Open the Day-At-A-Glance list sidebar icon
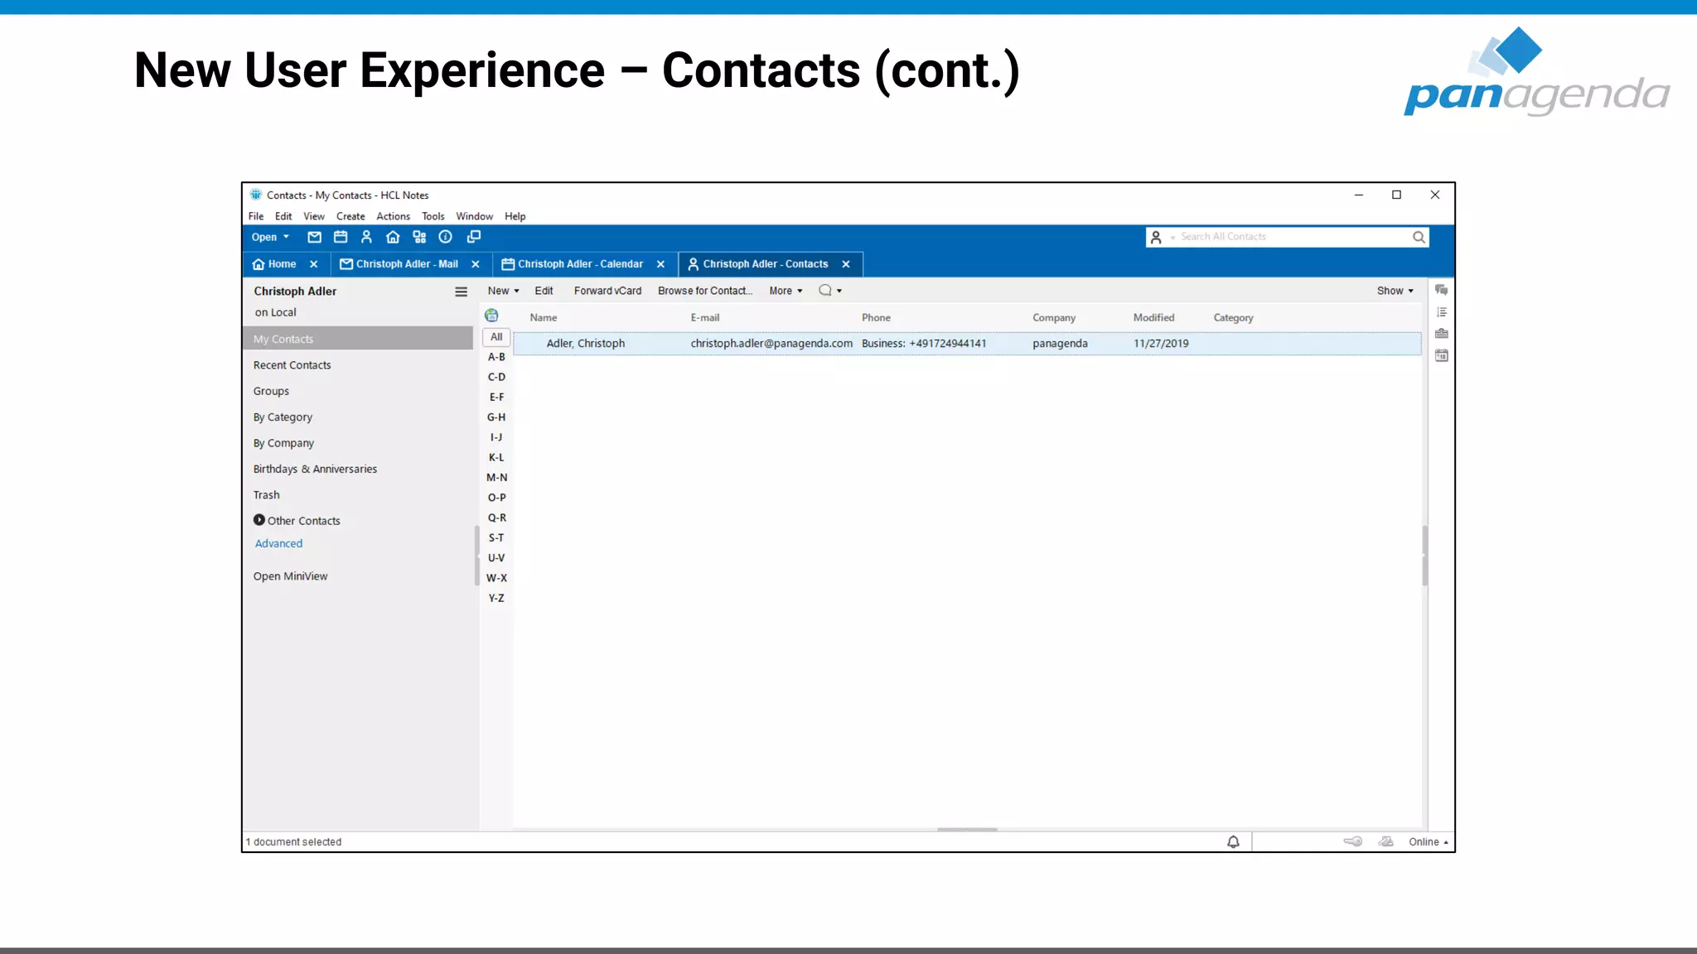1697x954 pixels. click(x=1442, y=312)
